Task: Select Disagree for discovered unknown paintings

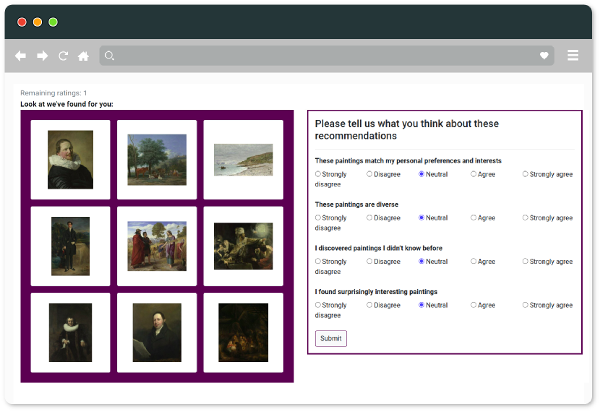Action: click(369, 262)
